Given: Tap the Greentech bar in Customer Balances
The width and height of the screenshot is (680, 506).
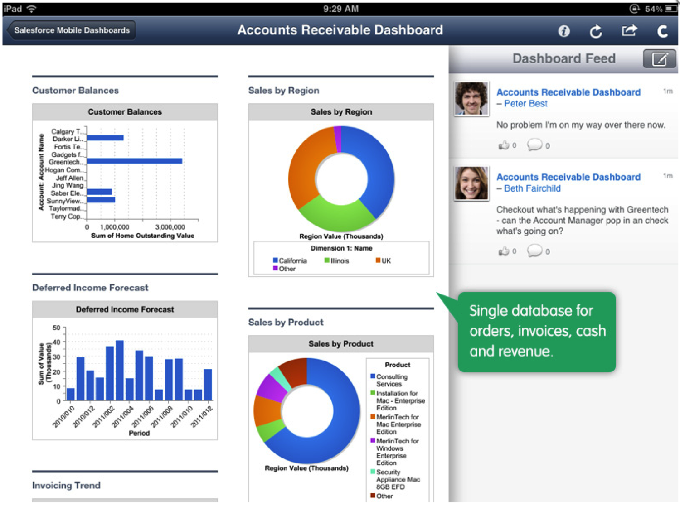Looking at the screenshot, I should 134,161.
